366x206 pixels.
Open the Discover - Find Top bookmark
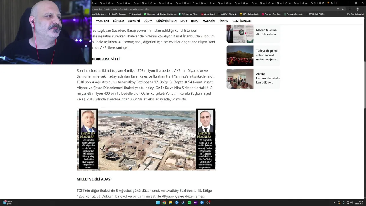(x=271, y=14)
